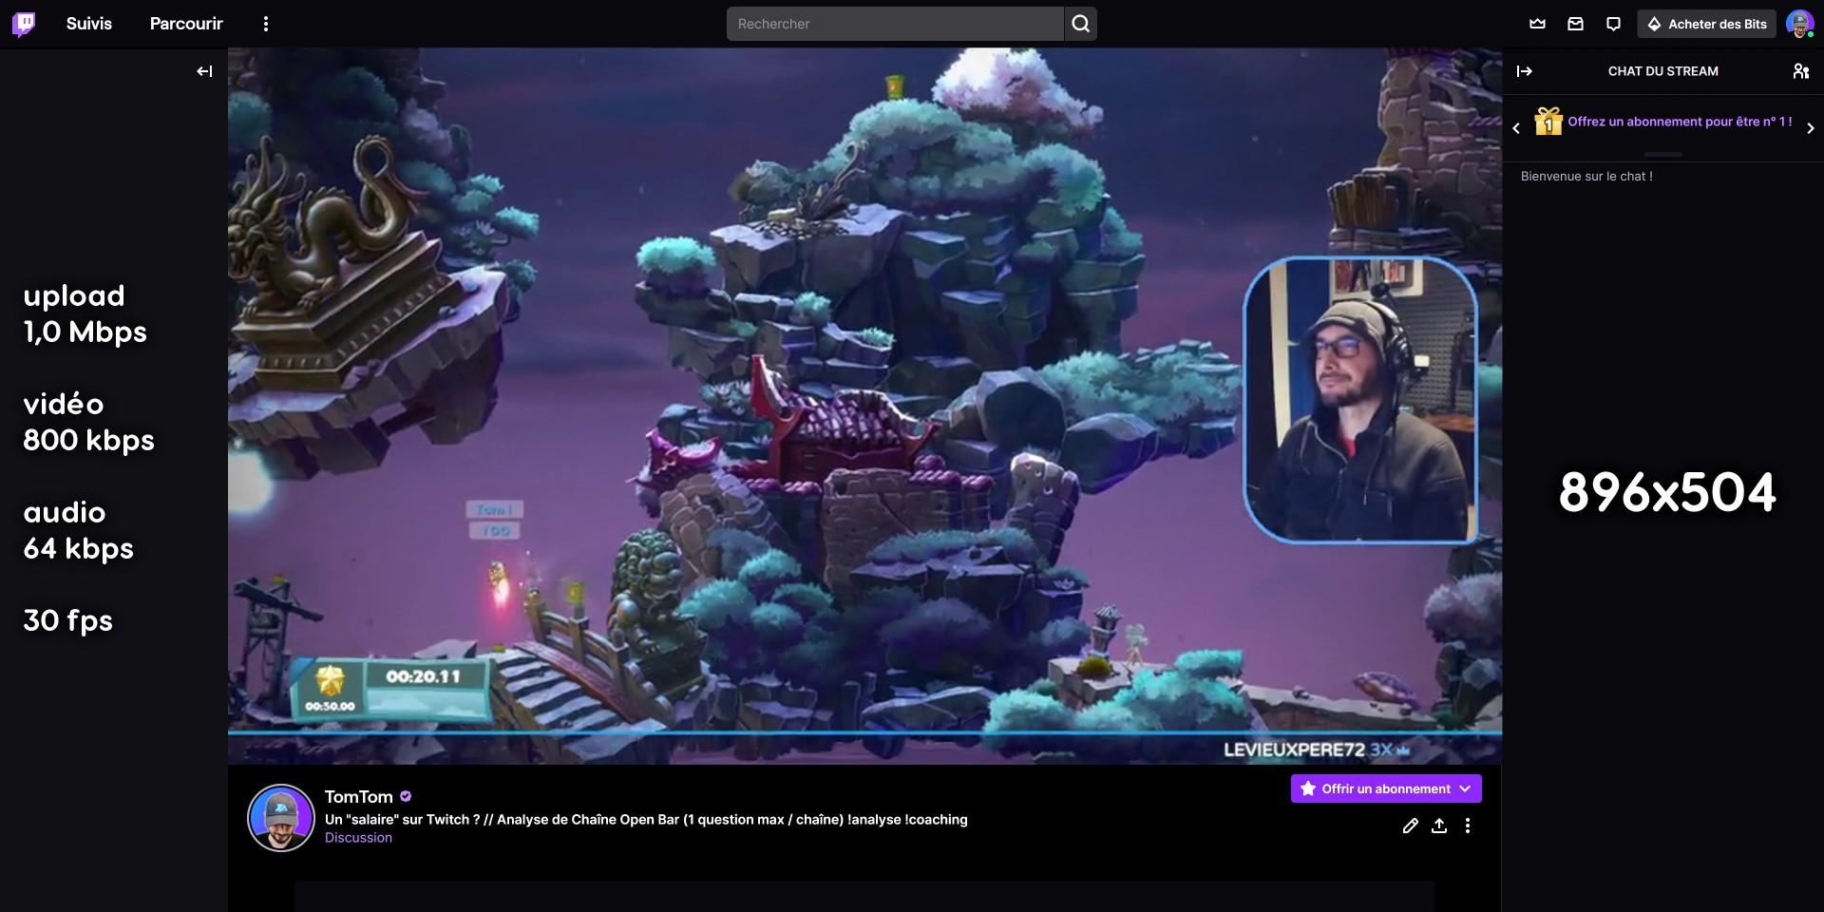This screenshot has height=912, width=1824.
Task: Open the TomTom channel name link
Action: (359, 797)
